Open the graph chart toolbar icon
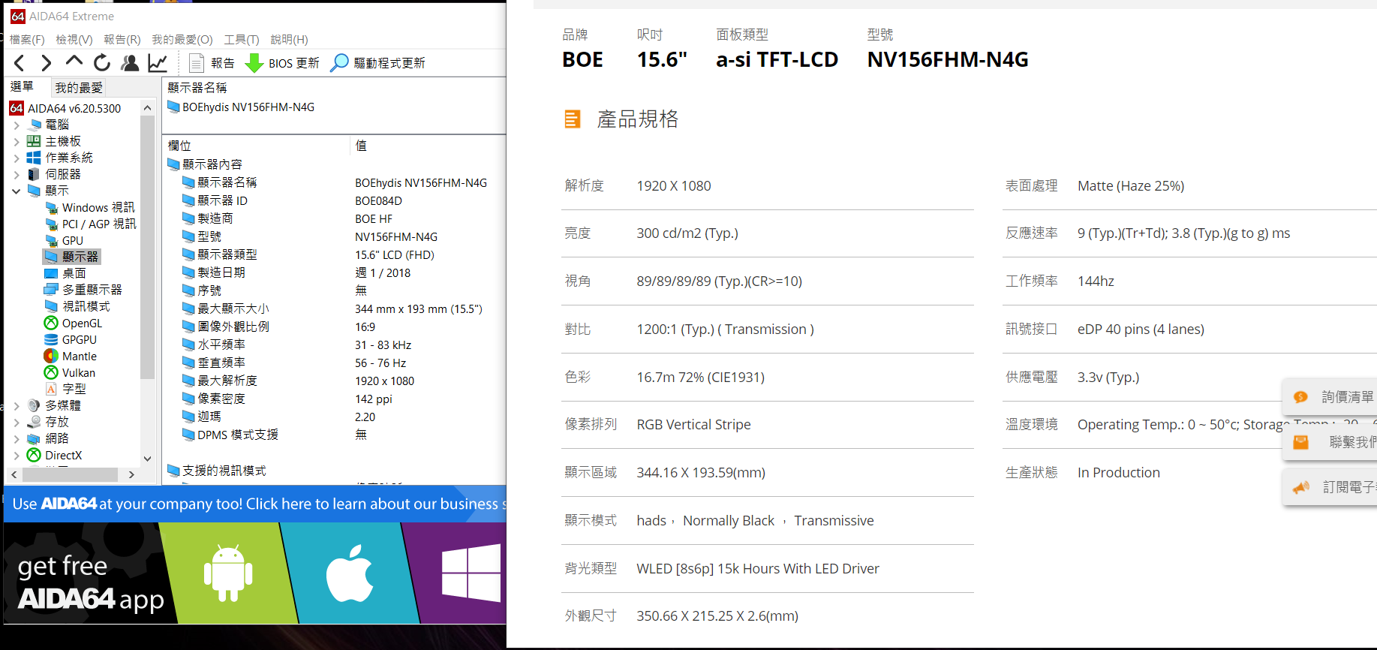This screenshot has width=1377, height=650. pos(158,63)
